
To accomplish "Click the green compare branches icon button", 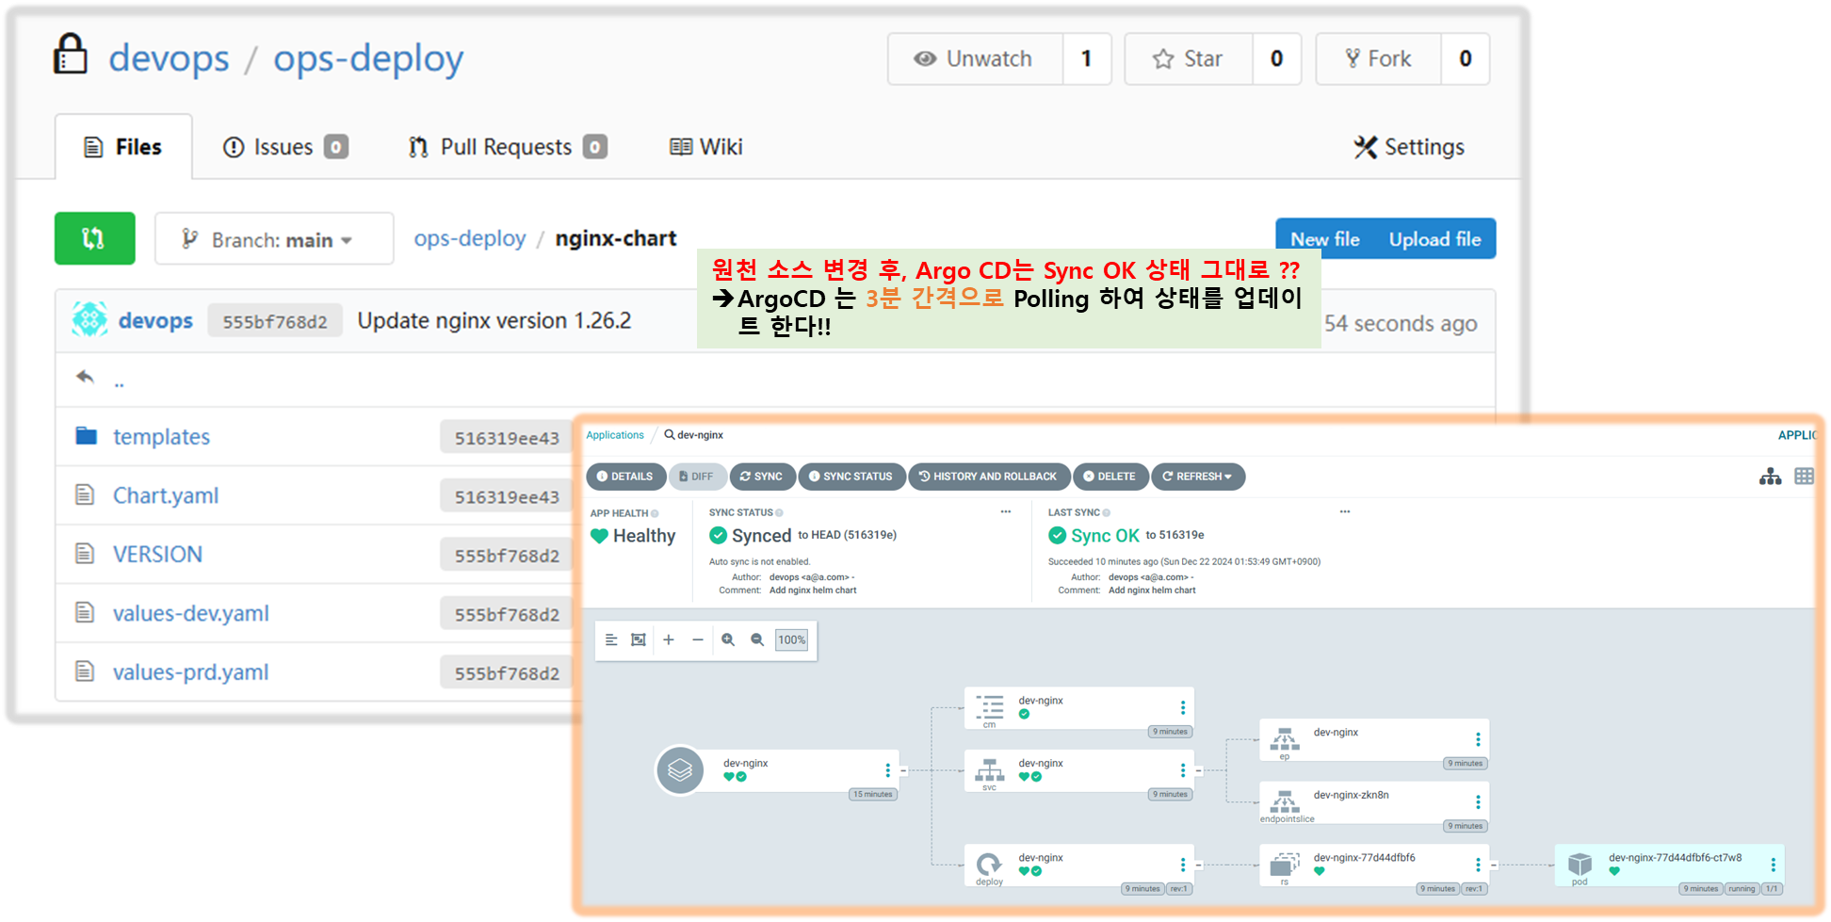I will point(94,238).
